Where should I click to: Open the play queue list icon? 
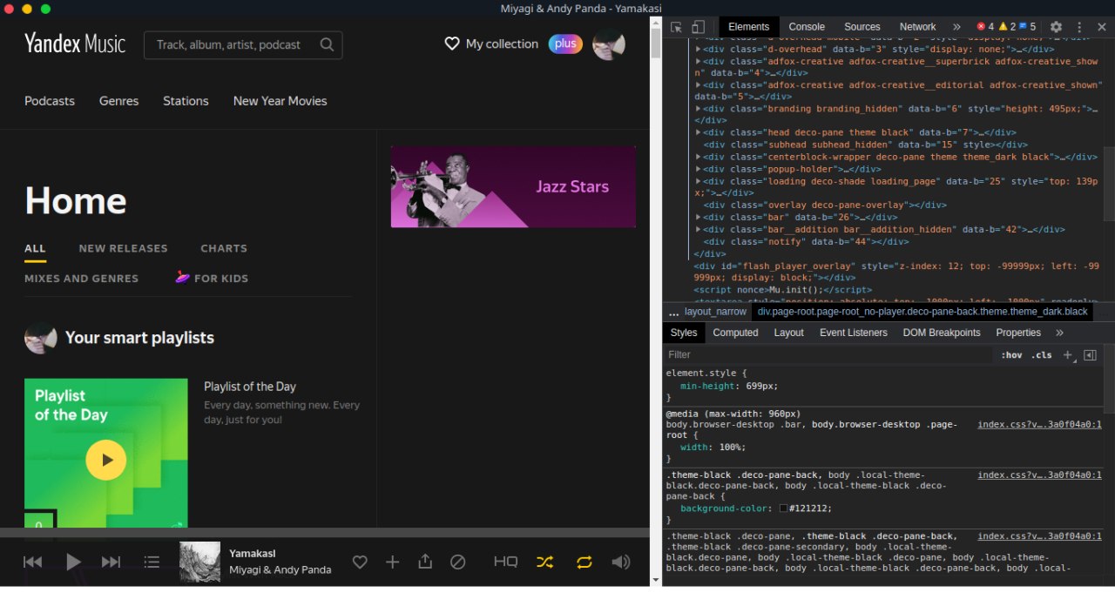coord(152,562)
